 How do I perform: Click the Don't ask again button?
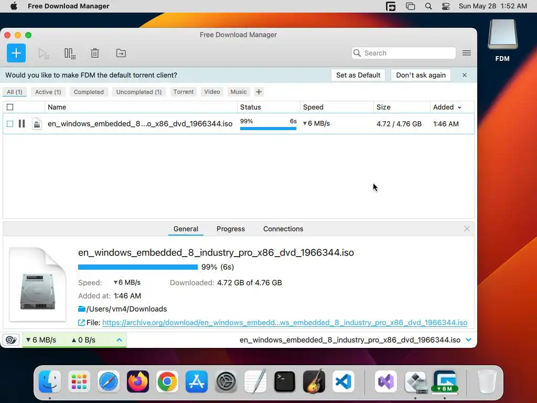pyautogui.click(x=421, y=75)
